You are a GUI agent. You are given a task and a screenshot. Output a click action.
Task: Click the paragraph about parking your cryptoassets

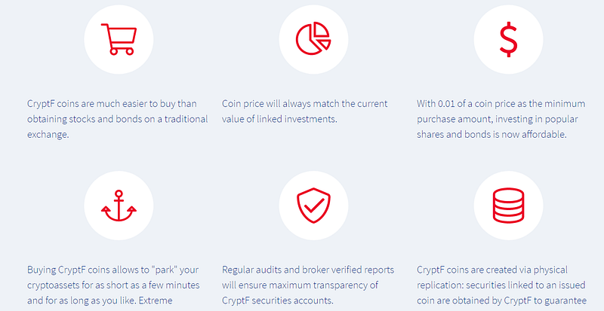[x=113, y=285]
